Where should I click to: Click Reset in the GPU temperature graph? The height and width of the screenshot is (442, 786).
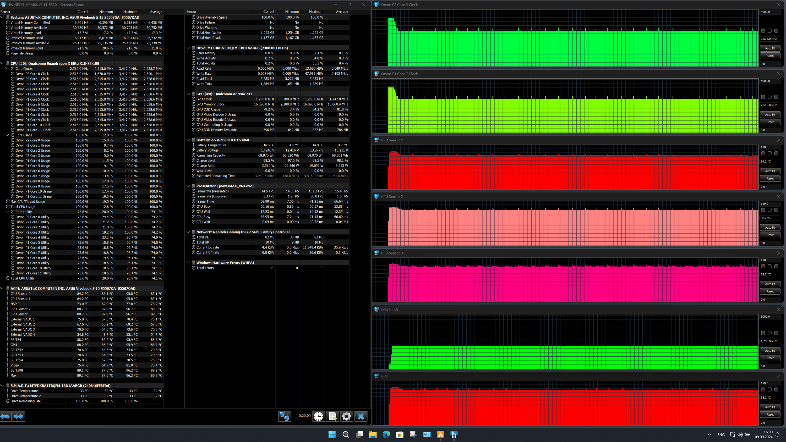[770, 415]
